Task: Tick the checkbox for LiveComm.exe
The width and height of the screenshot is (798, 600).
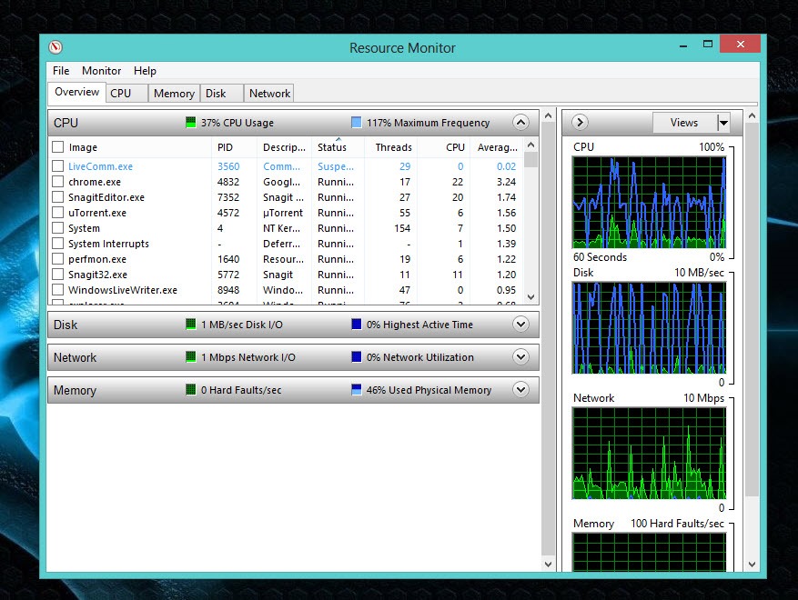Action: click(x=58, y=166)
